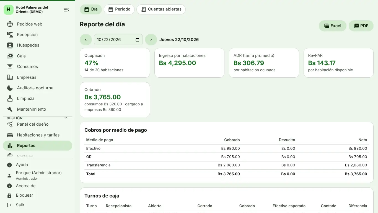This screenshot has width=378, height=213.
Task: Open Limpieza broom icon
Action: point(10,98)
